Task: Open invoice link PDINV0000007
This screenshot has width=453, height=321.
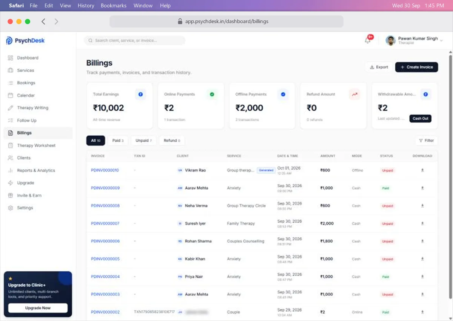Action: coord(105,223)
